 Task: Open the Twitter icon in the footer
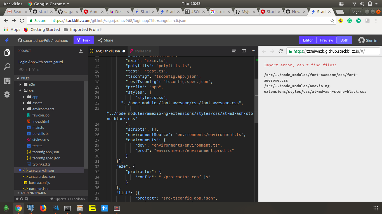(17, 199)
